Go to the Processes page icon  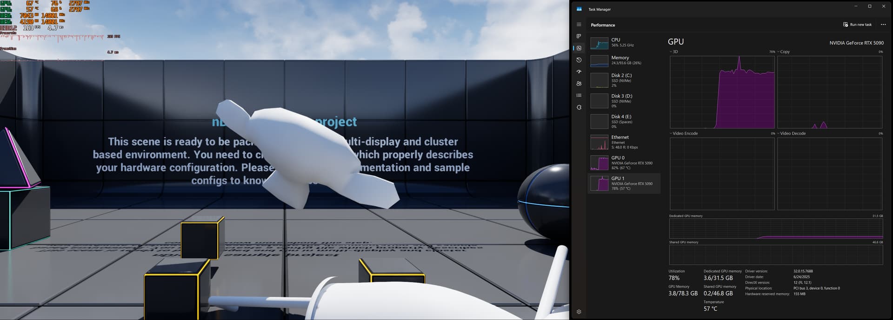pyautogui.click(x=579, y=36)
